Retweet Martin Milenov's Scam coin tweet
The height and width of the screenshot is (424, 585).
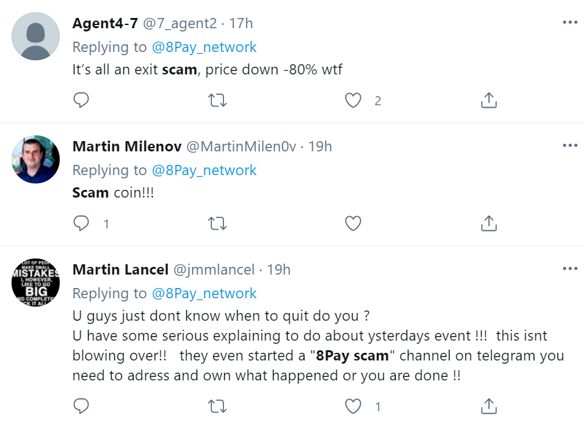[x=217, y=224]
